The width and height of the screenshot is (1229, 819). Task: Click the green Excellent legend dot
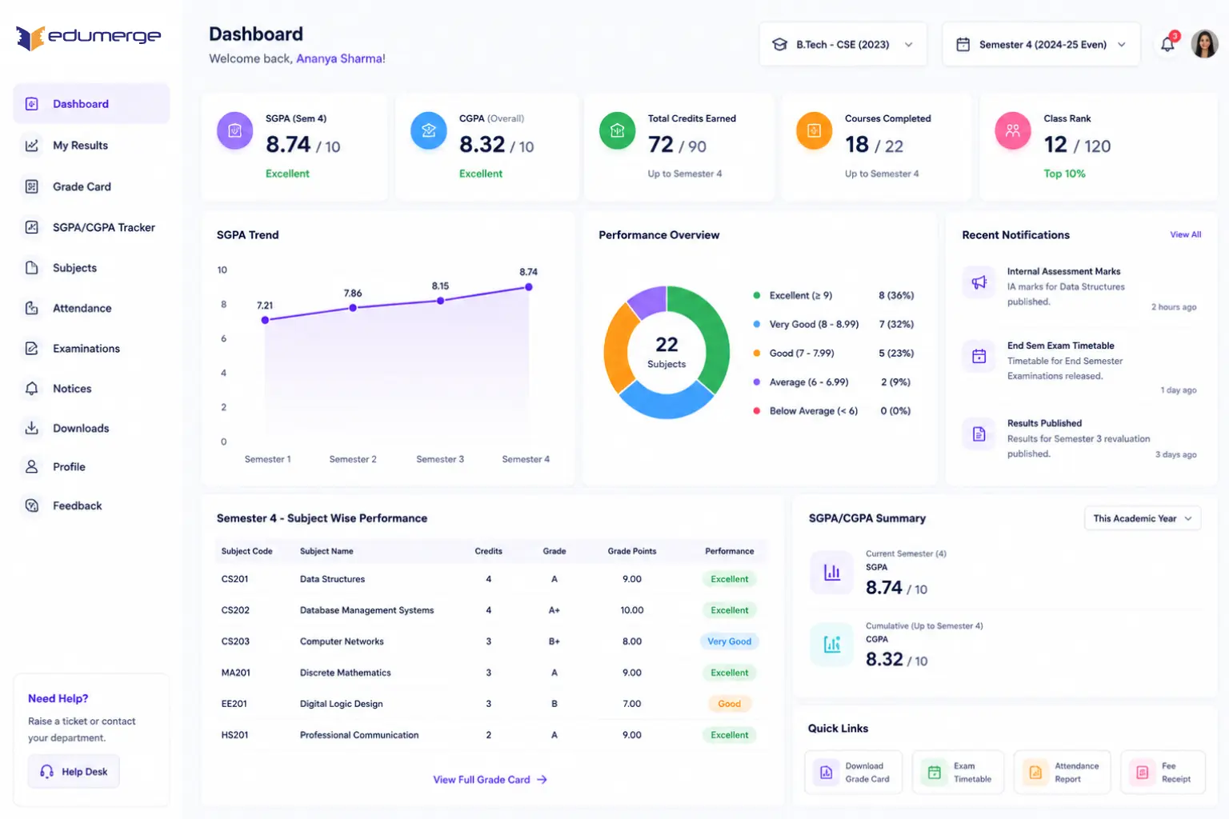click(x=757, y=295)
